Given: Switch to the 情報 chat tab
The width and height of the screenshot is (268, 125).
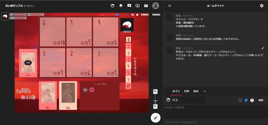Looking at the screenshot, I should click(186, 91).
